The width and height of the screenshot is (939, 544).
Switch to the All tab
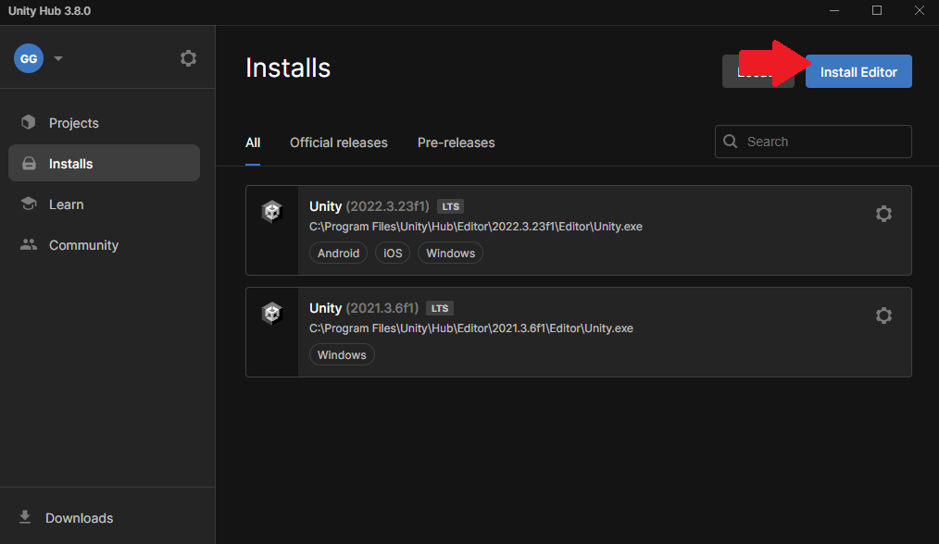click(x=253, y=142)
